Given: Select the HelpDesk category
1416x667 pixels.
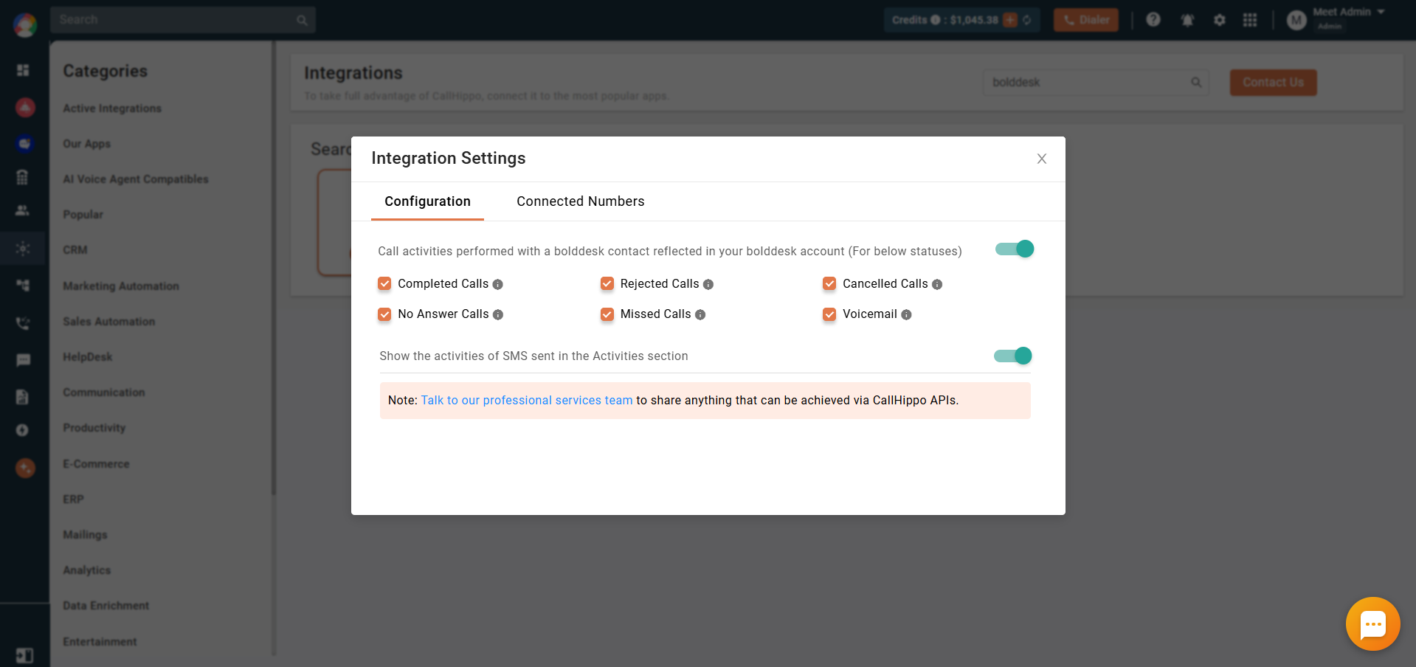Looking at the screenshot, I should [x=88, y=357].
